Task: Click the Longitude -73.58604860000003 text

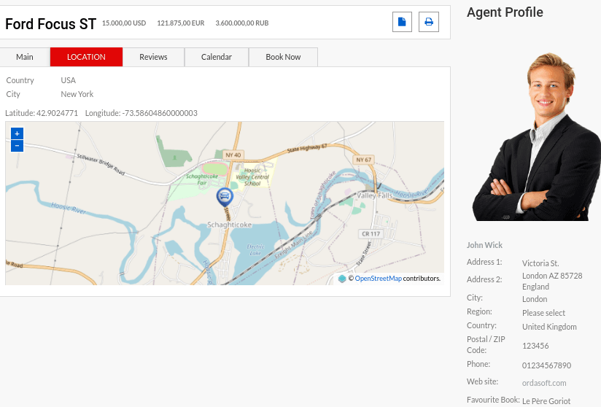Action: pyautogui.click(x=141, y=113)
